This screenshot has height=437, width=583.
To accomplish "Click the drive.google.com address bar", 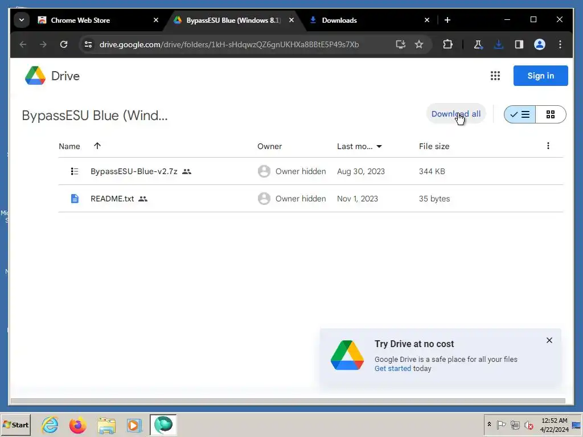I will (229, 44).
